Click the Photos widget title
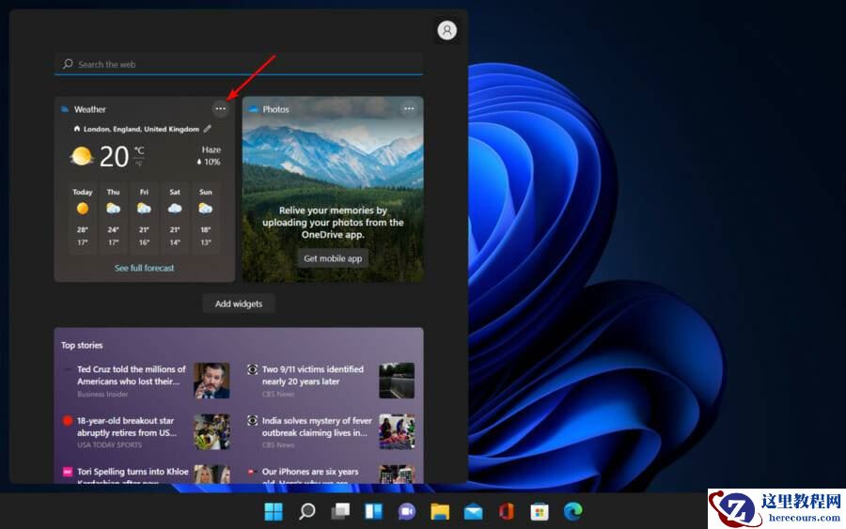This screenshot has width=846, height=529. (275, 109)
